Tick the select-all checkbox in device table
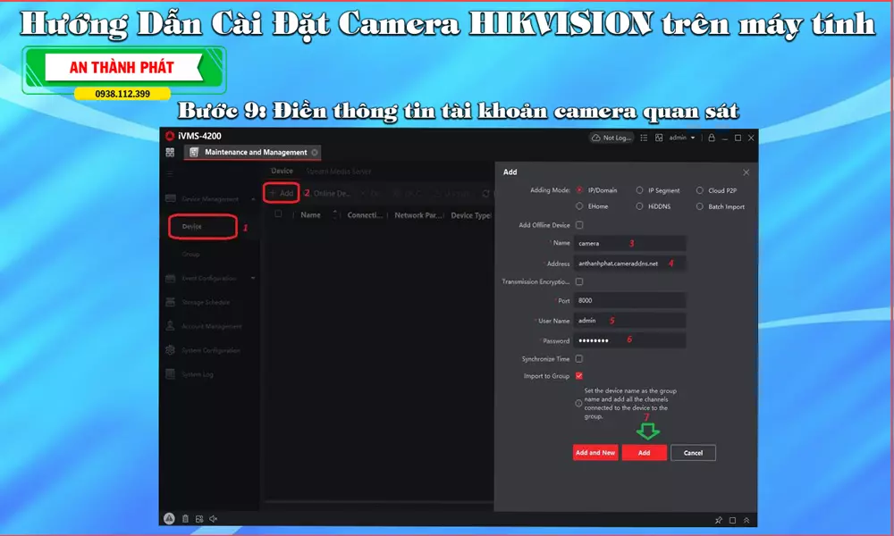Image resolution: width=894 pixels, height=536 pixels. (x=278, y=214)
